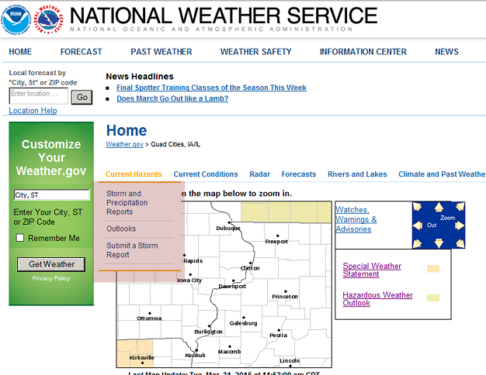Click the Hazardous Weather Outlook color swatch

coord(433,298)
